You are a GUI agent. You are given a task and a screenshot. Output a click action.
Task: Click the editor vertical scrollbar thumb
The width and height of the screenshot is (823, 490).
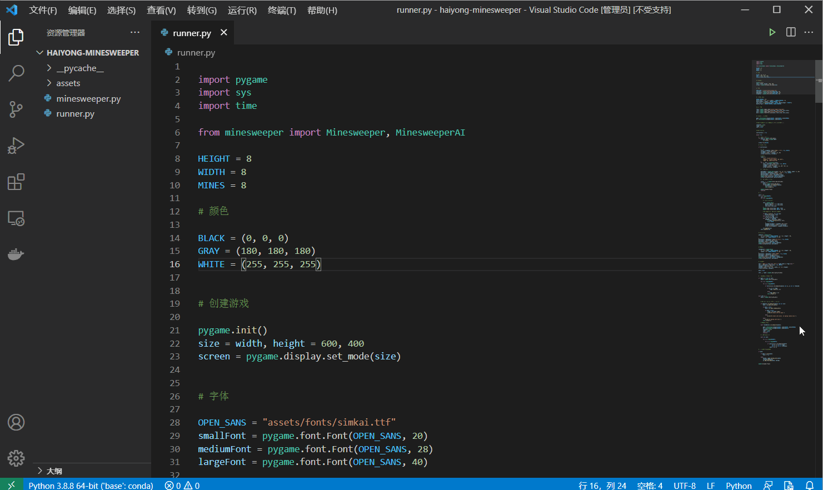tap(819, 81)
